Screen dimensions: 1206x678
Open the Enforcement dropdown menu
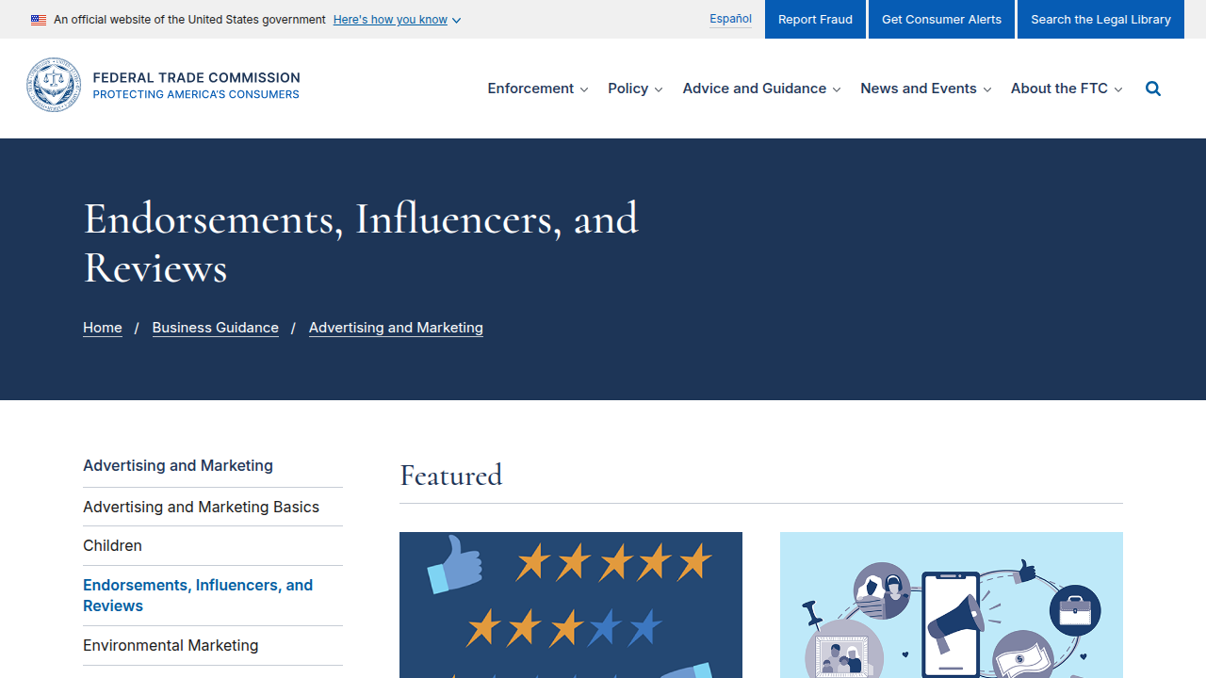click(538, 89)
